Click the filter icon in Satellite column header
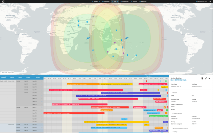Image resolution: width=213 pixels, height=133 pixels. click(x=6, y=77)
